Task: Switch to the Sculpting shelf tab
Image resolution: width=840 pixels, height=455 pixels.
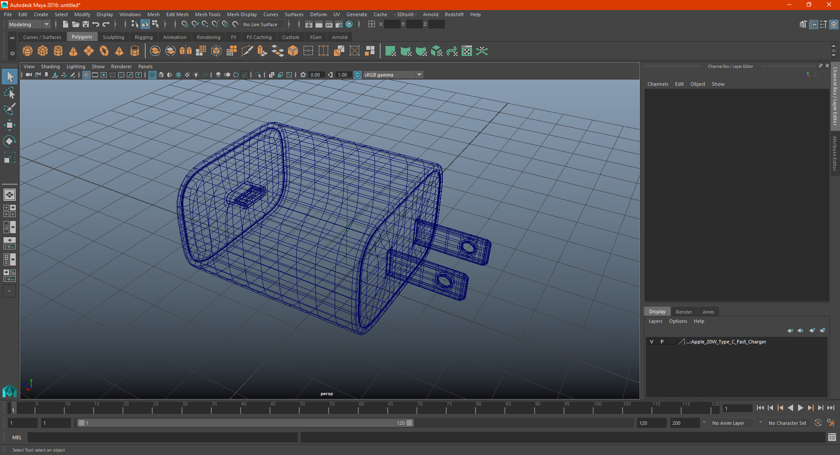Action: pyautogui.click(x=113, y=37)
